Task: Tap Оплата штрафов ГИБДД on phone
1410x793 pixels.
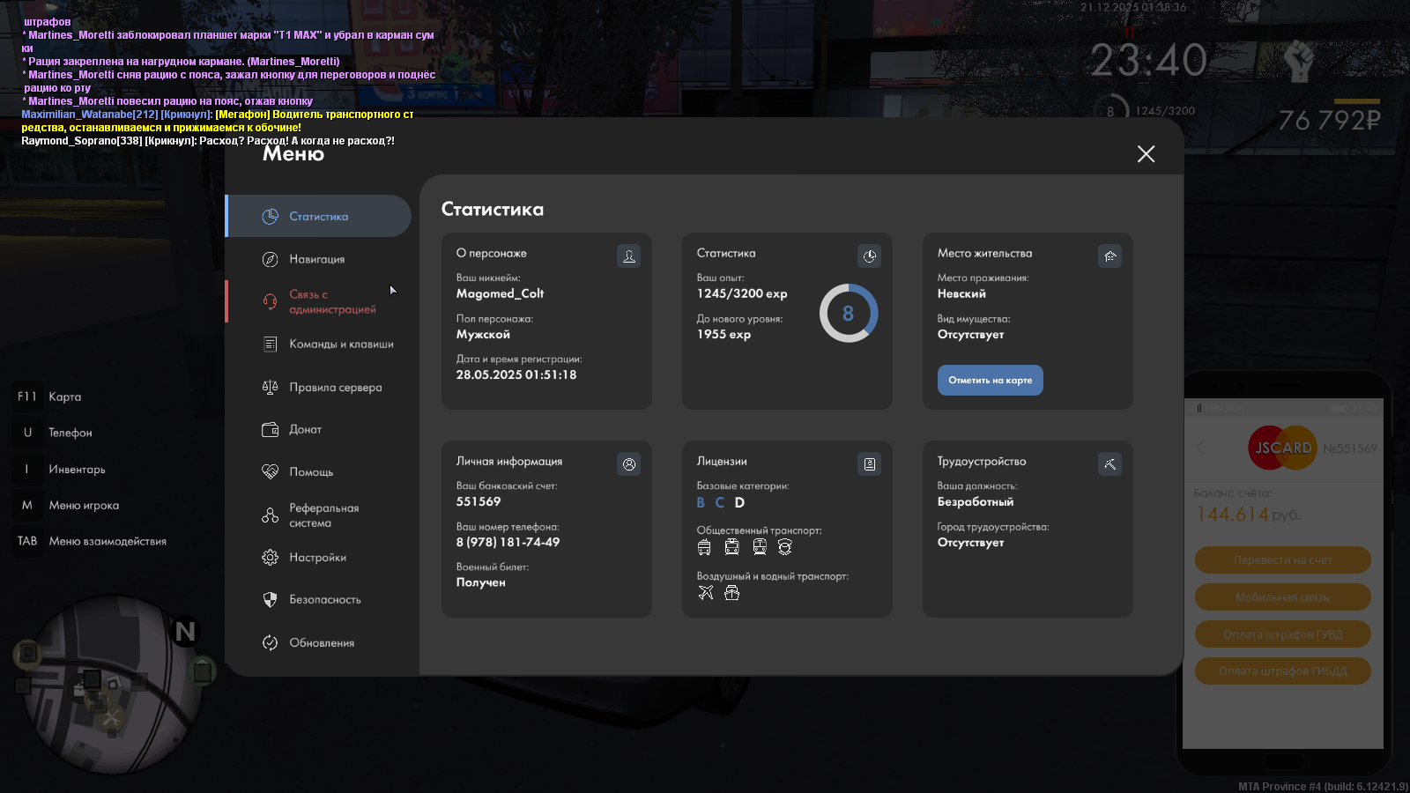Action: (x=1282, y=671)
